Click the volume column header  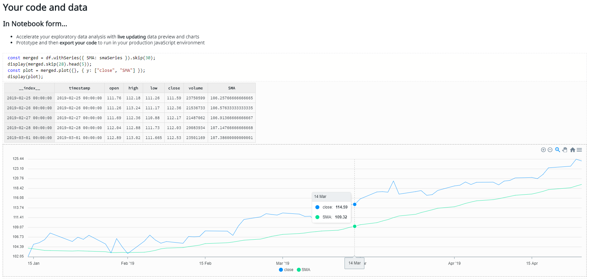pyautogui.click(x=195, y=88)
